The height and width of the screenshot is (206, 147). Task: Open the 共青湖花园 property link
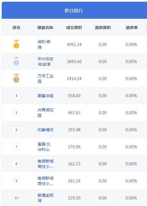click(x=45, y=113)
